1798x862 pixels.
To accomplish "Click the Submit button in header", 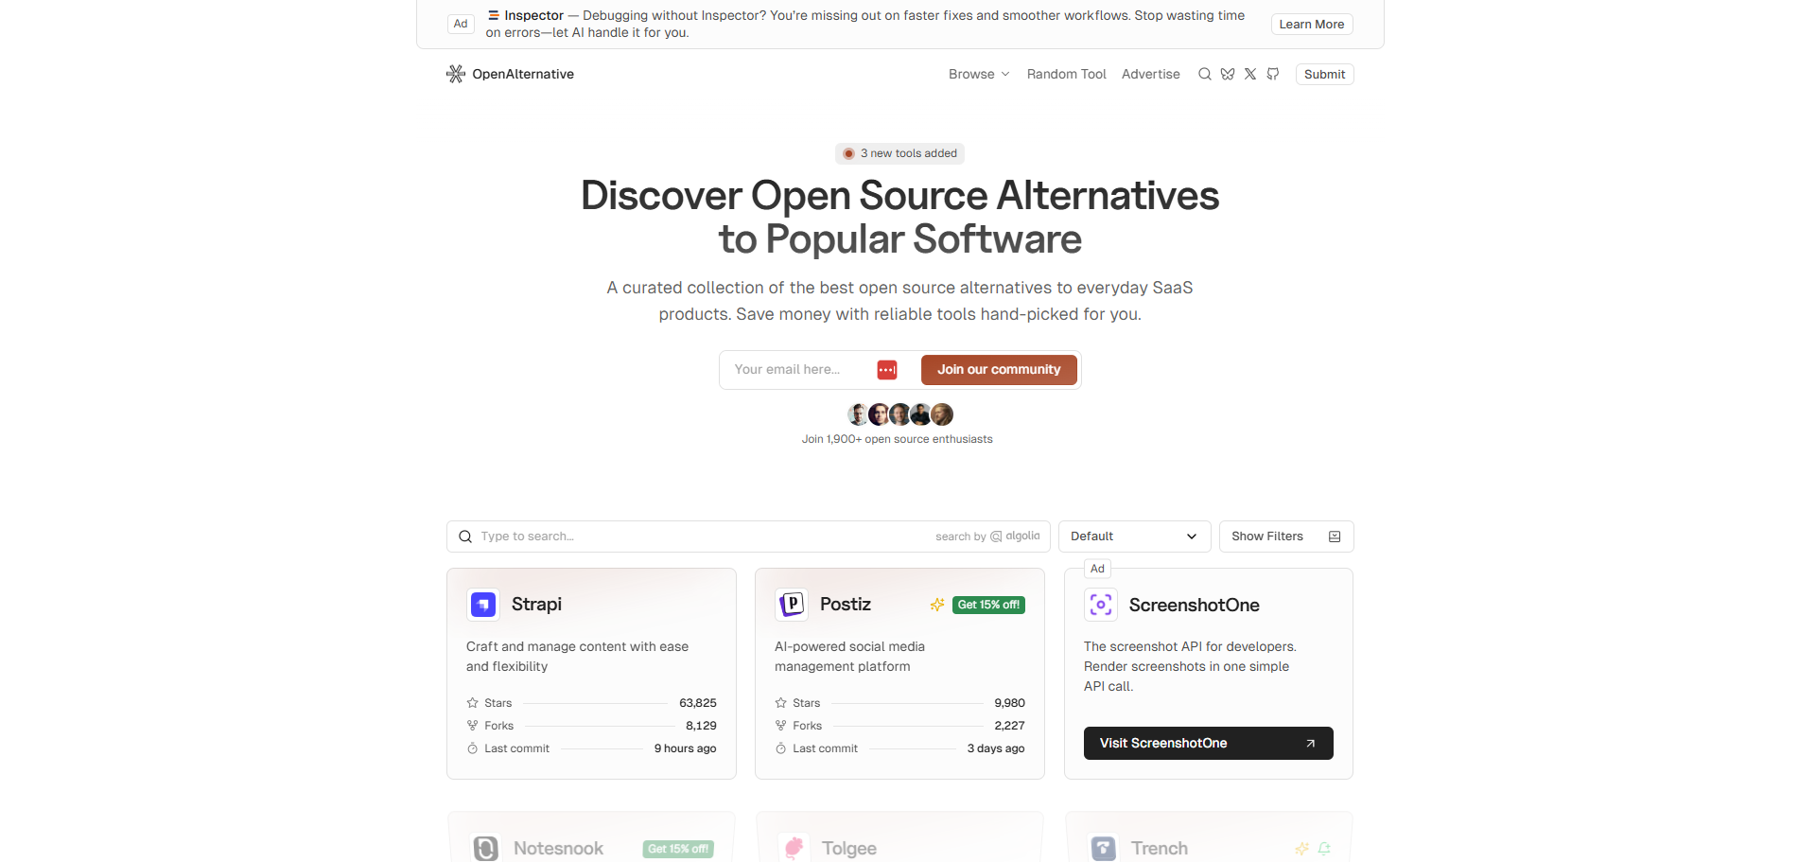I will 1324,74.
